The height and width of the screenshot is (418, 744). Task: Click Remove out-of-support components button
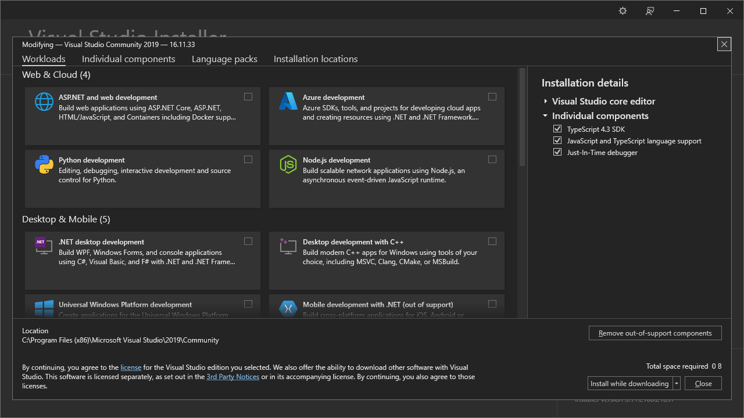pos(655,333)
